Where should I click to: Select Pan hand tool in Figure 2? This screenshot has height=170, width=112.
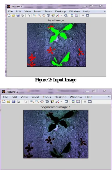(x=42, y=102)
